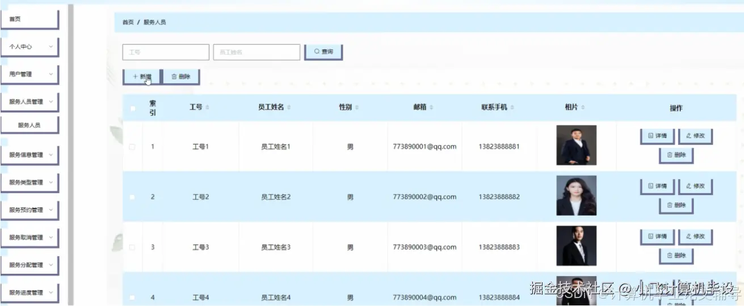The height and width of the screenshot is (306, 744).
Task: Expand the 服务分配管理 sidebar menu
Action: (x=30, y=265)
